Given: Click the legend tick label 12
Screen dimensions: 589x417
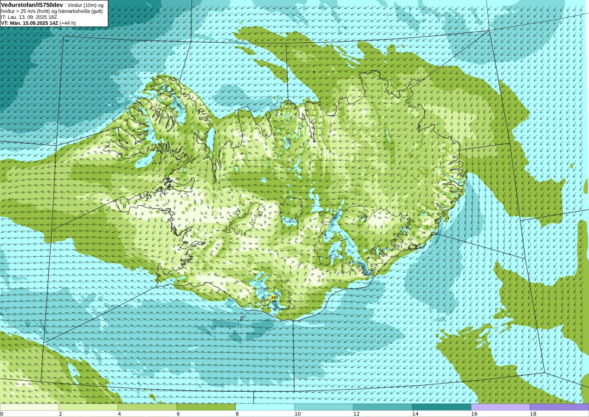Looking at the screenshot, I should (x=357, y=414).
